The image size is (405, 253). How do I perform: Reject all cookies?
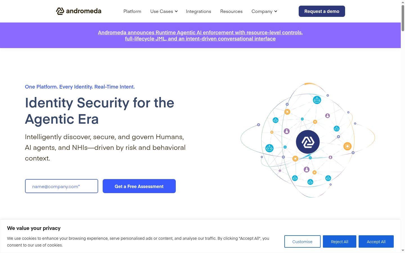point(339,241)
